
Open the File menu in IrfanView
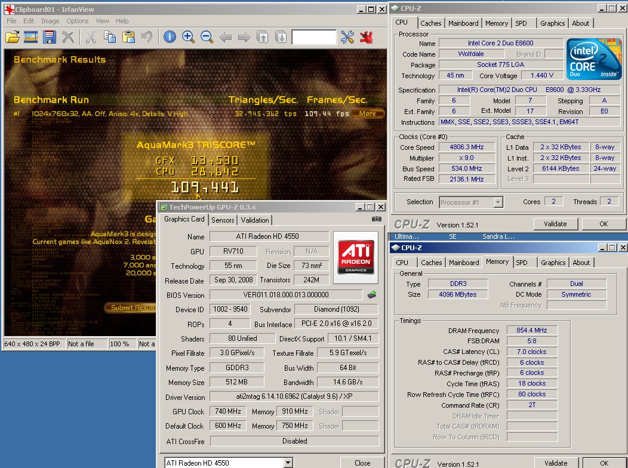coord(11,21)
